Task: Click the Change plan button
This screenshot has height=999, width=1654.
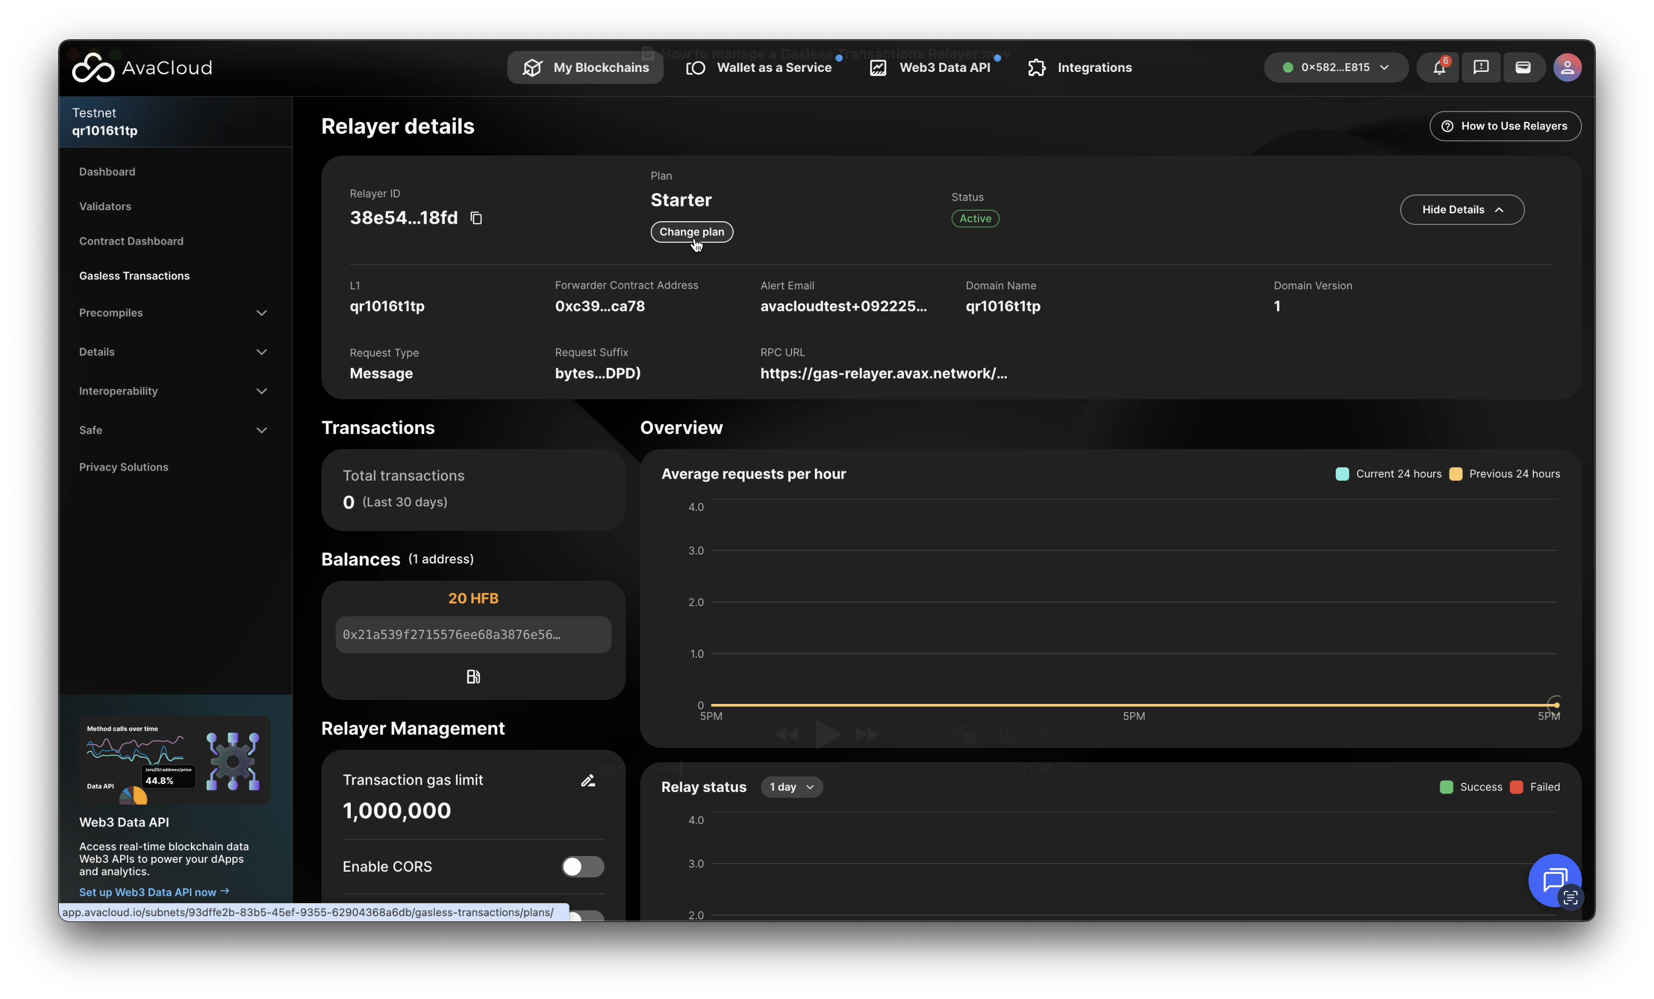Action: click(x=691, y=232)
